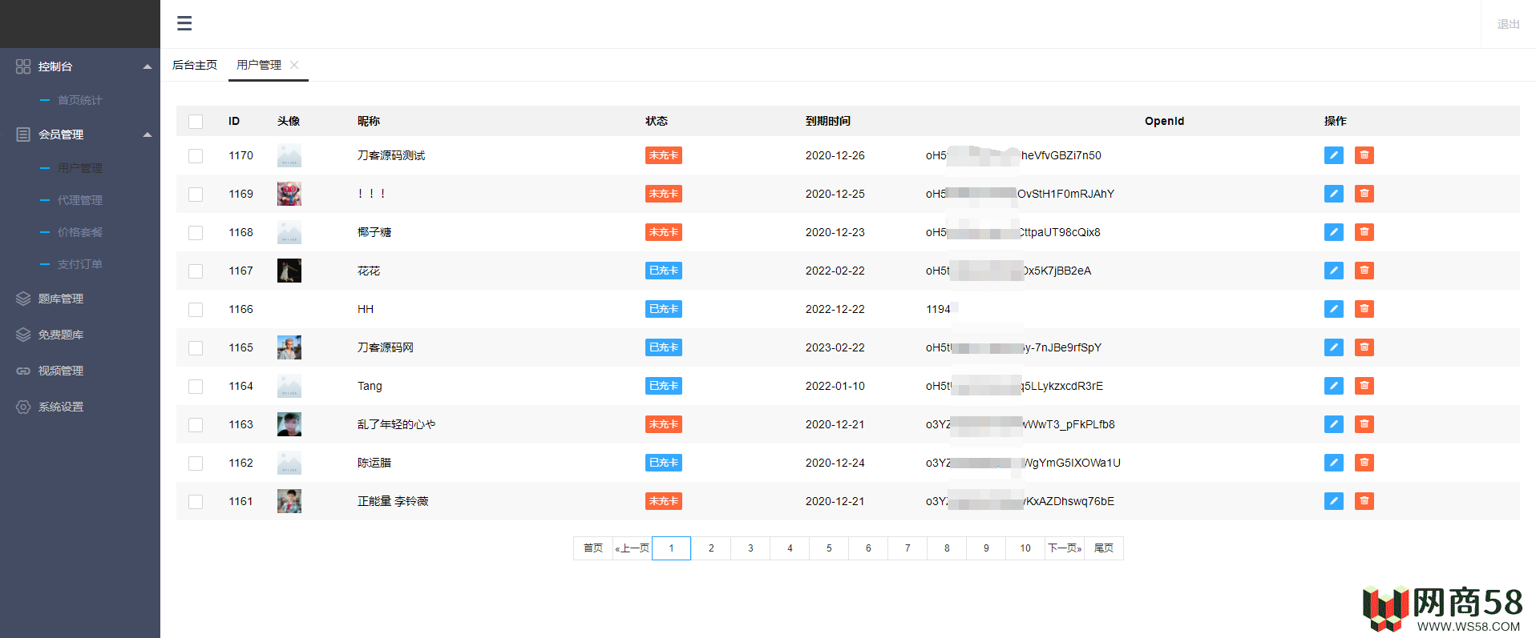Image resolution: width=1536 pixels, height=638 pixels.
Task: Close the 用户管理 tab with X
Action: click(294, 65)
